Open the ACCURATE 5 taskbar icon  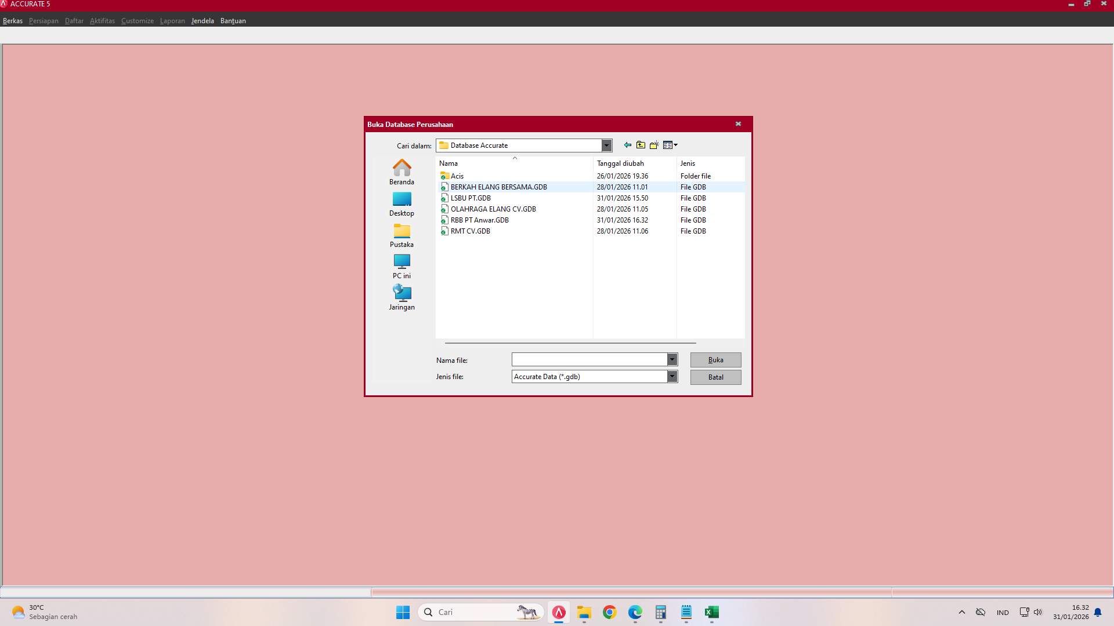[x=559, y=612]
